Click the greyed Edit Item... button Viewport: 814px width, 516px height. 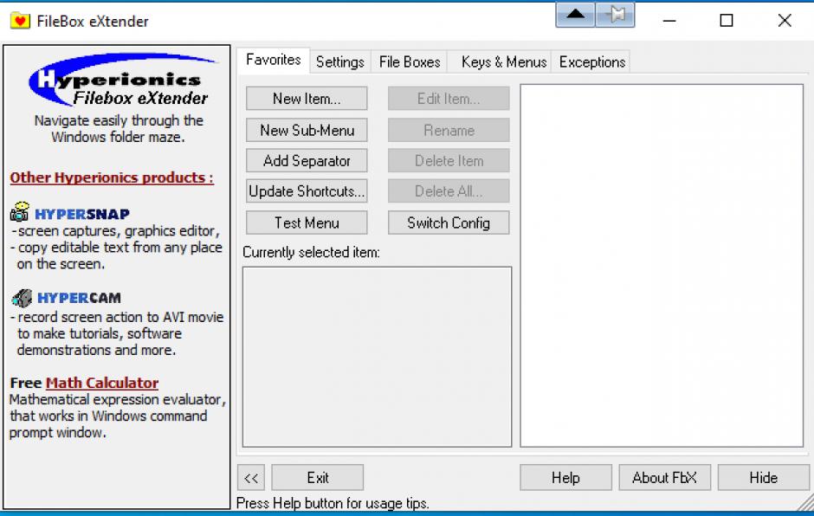449,99
